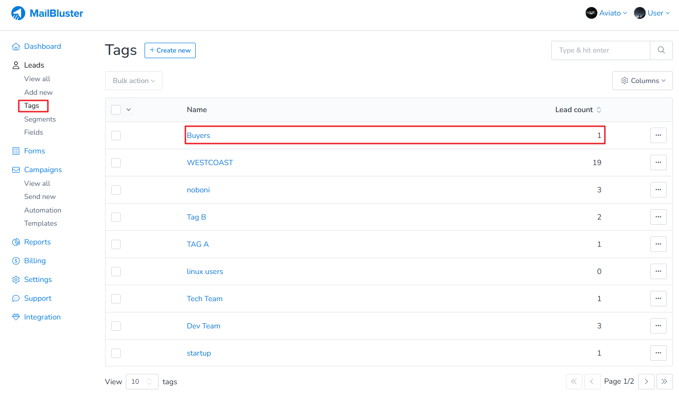679x395 pixels.
Task: Toggle the select-all header checkbox
Action: point(116,110)
